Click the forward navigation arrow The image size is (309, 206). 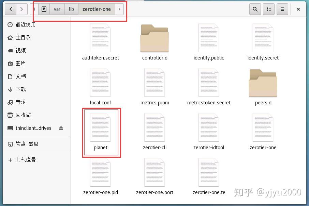[x=22, y=9]
